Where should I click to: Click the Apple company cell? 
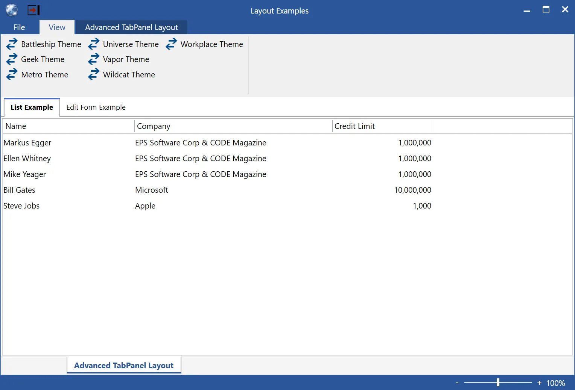(145, 206)
